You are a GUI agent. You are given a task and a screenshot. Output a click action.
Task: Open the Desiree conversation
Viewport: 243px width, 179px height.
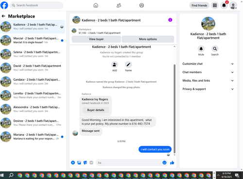[x=33, y=123]
